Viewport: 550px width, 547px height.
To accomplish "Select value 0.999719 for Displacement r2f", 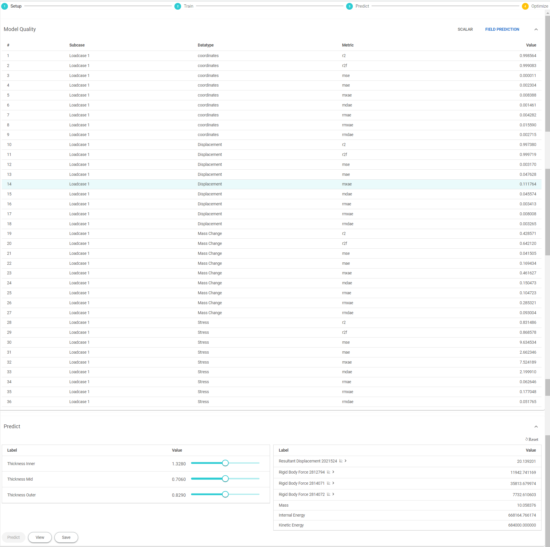I will [x=528, y=154].
